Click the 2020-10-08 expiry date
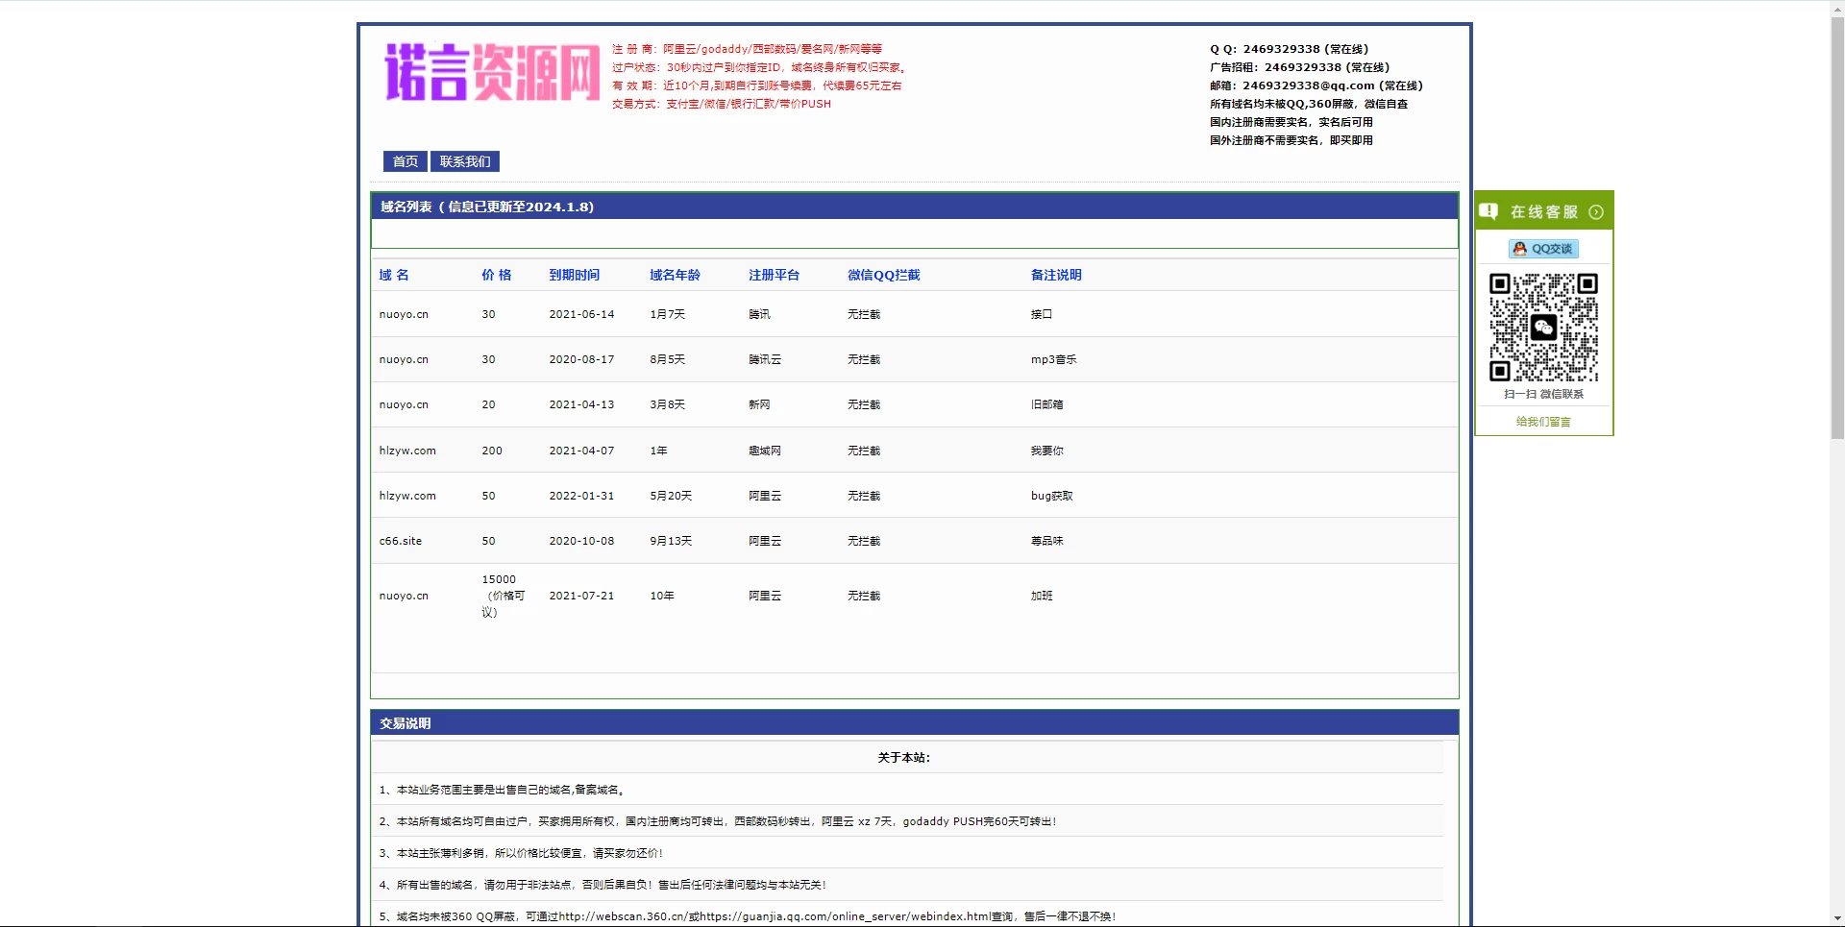Viewport: 1845px width, 927px height. (581, 541)
